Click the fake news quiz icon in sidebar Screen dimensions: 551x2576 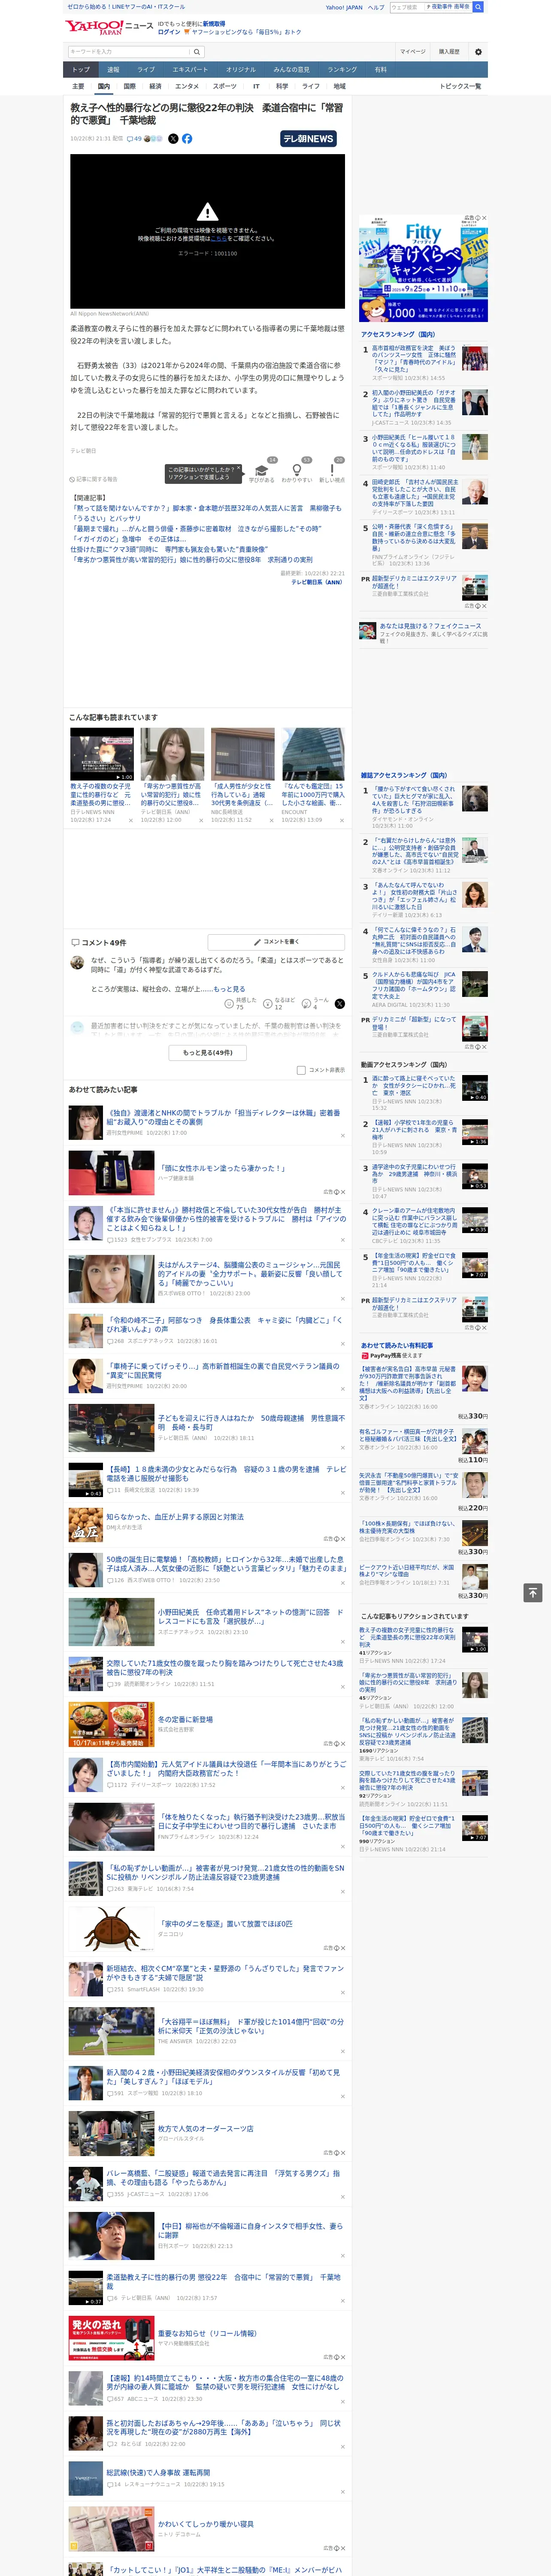click(368, 631)
